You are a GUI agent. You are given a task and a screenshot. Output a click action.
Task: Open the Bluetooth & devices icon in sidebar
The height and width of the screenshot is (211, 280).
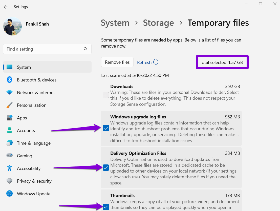[9, 80]
